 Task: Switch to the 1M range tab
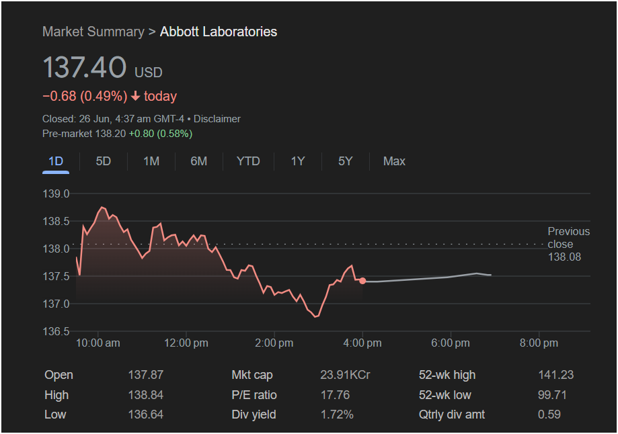pyautogui.click(x=151, y=161)
